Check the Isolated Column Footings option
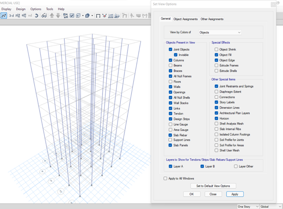Image resolution: width=283 pixels, height=209 pixels. (x=216, y=135)
